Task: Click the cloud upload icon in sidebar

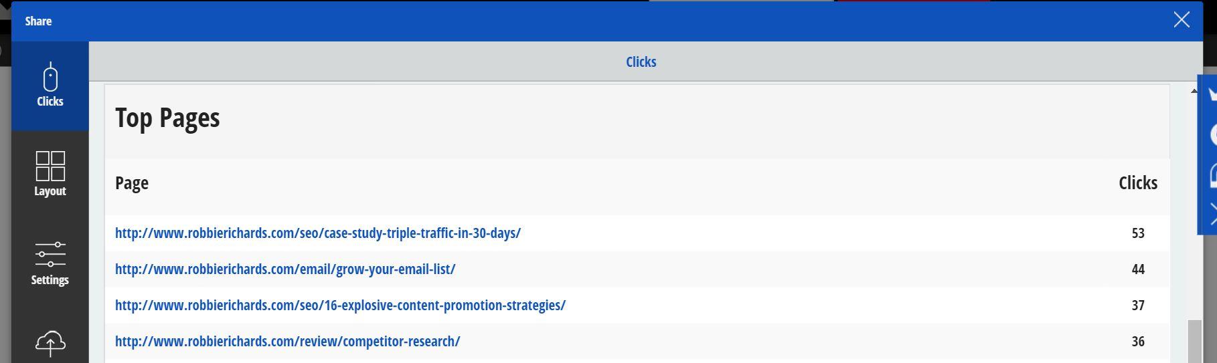Action: [x=50, y=344]
